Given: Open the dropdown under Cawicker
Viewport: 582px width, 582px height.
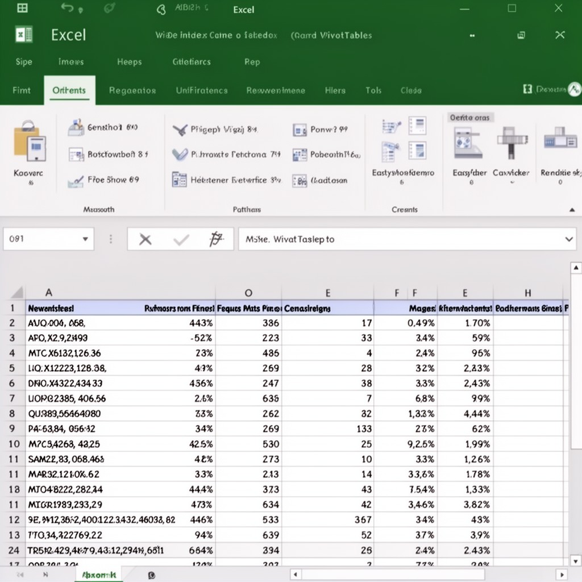Looking at the screenshot, I should coord(512,182).
